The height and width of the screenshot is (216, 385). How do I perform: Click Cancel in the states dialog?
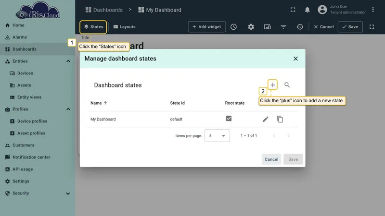point(271,159)
